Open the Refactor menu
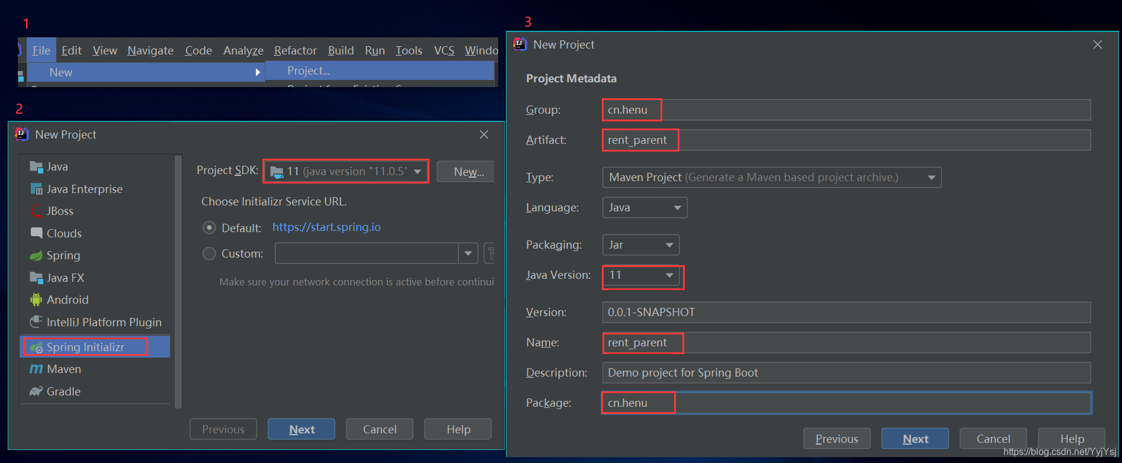 (296, 50)
